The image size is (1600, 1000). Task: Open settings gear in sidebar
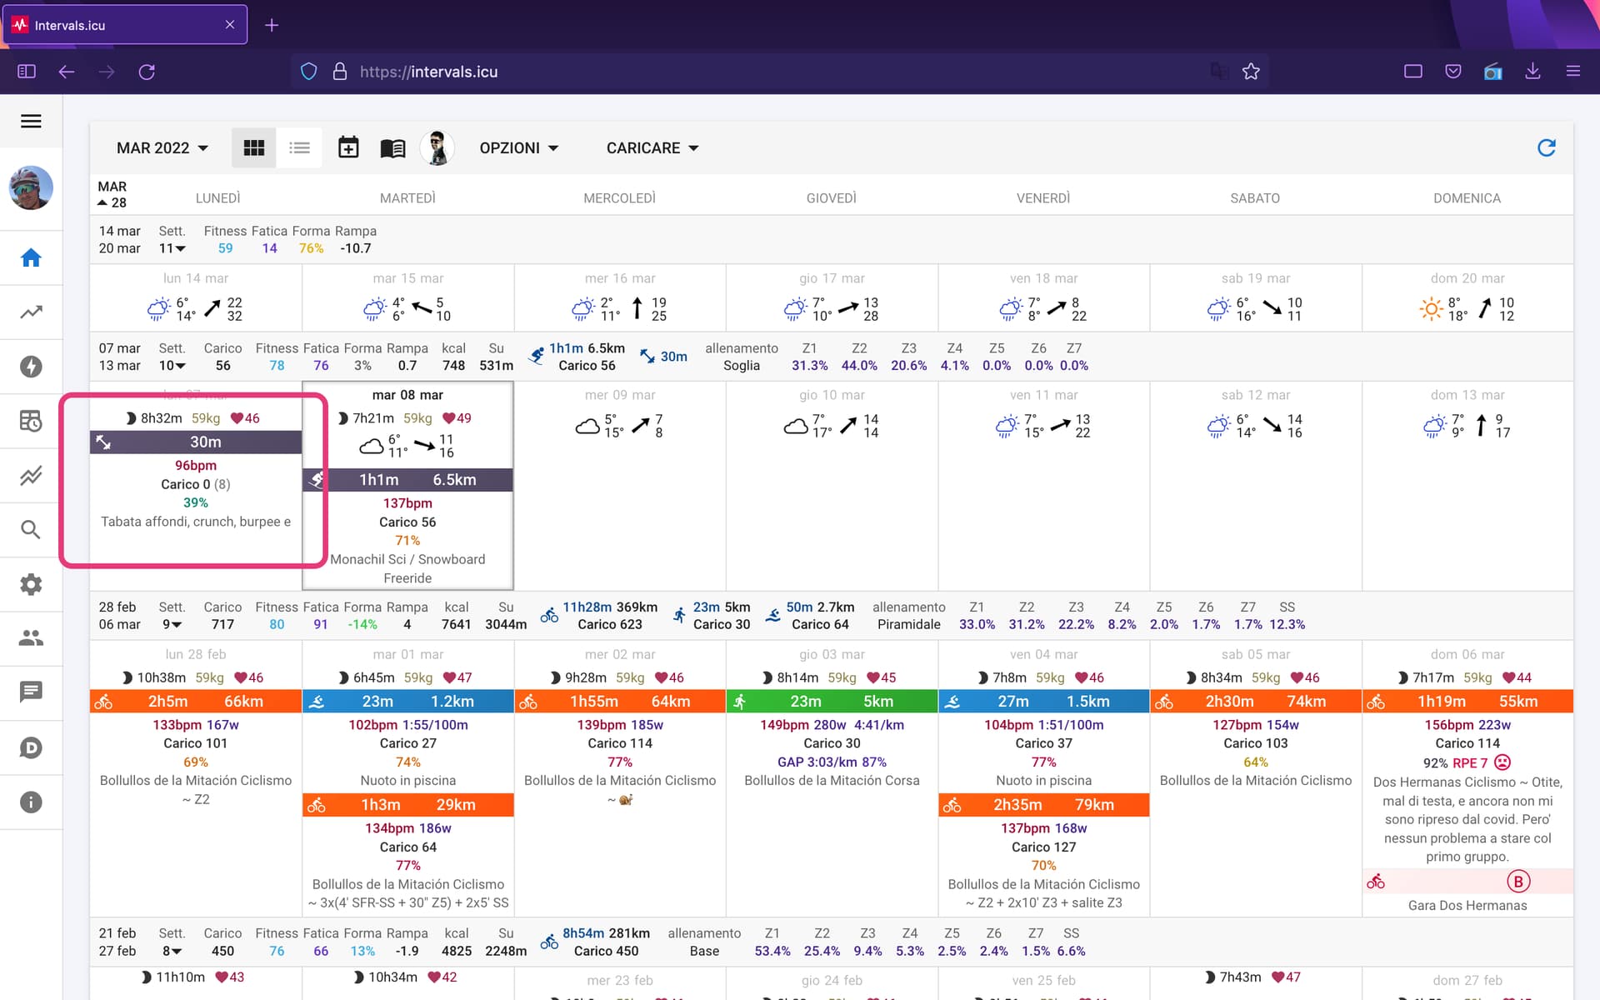(31, 584)
